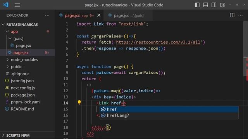Open the .gitignore file
Image resolution: width=248 pixels, height=139 pixels.
(20, 74)
